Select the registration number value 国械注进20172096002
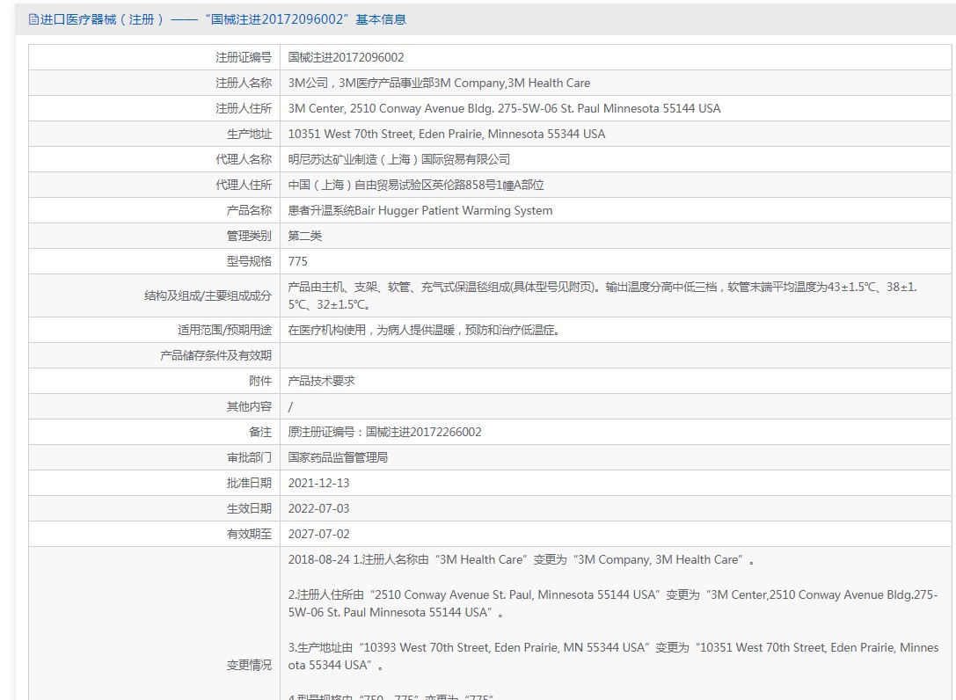Screen dimensions: 956x700 pos(346,57)
